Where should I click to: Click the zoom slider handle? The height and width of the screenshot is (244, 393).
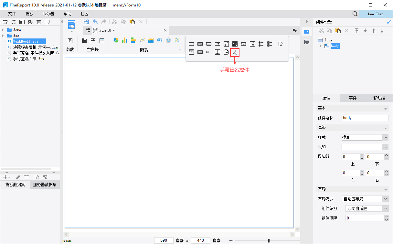click(x=269, y=240)
